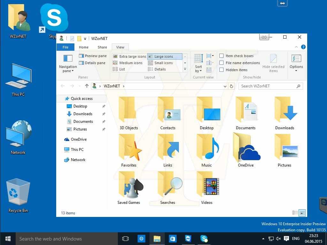
Task: Switch to the Home ribbon tab
Action: pos(84,47)
